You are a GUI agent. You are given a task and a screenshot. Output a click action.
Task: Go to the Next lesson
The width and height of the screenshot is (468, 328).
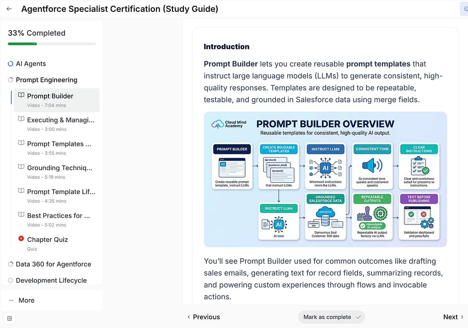(x=453, y=317)
